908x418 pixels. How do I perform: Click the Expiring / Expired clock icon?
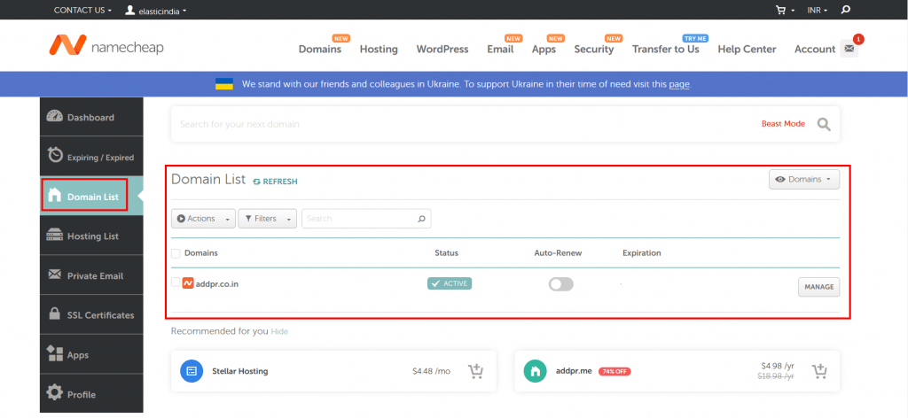pos(55,155)
